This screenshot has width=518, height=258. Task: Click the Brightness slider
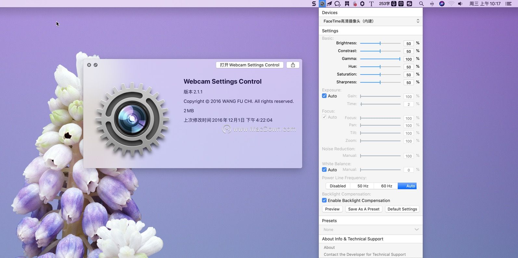[x=380, y=43]
